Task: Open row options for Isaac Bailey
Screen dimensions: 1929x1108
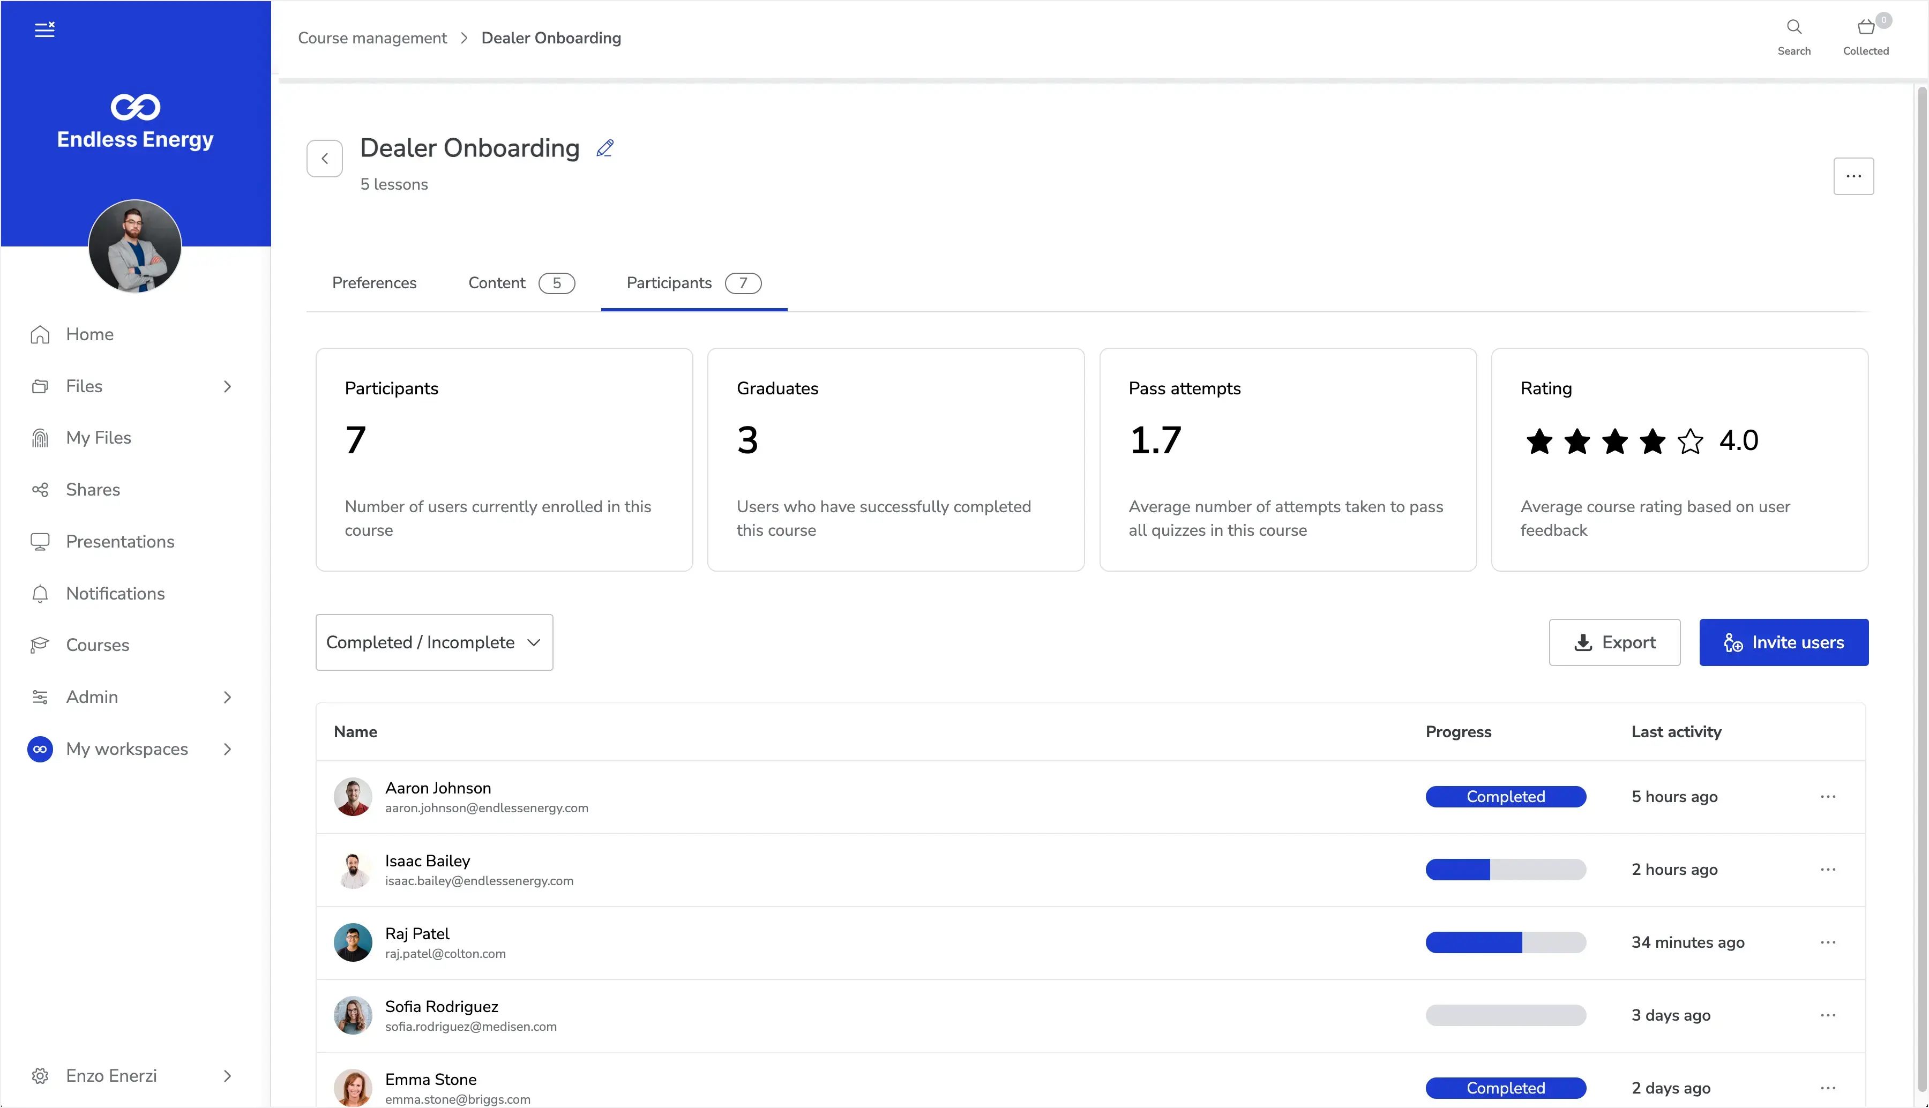Action: [1828, 870]
